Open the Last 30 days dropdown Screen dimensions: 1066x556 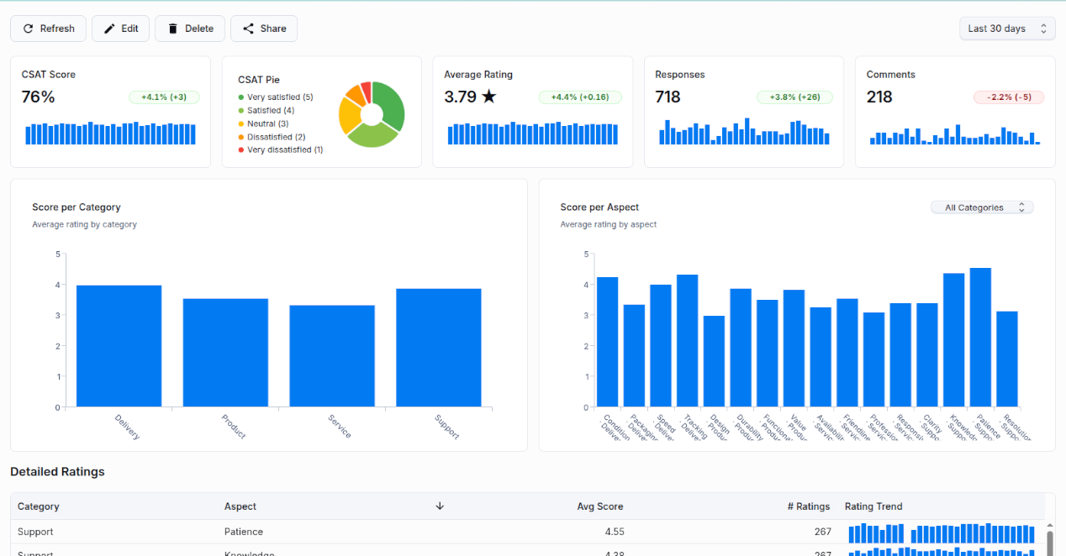click(1006, 29)
